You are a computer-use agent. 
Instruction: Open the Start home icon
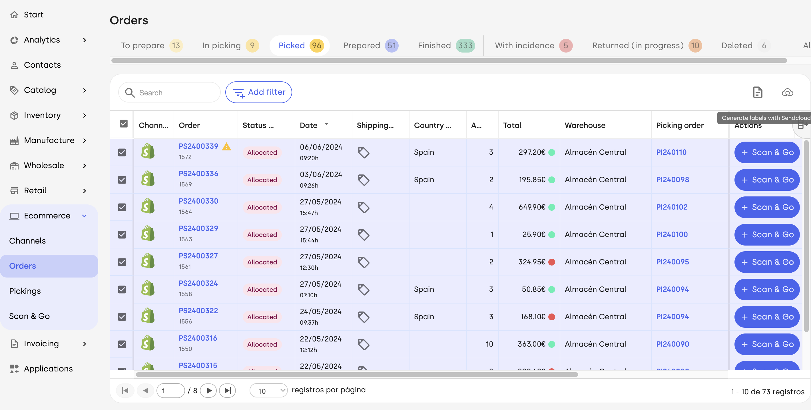click(x=14, y=15)
